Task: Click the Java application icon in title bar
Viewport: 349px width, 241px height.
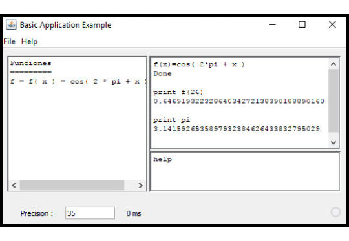Action: click(x=11, y=24)
